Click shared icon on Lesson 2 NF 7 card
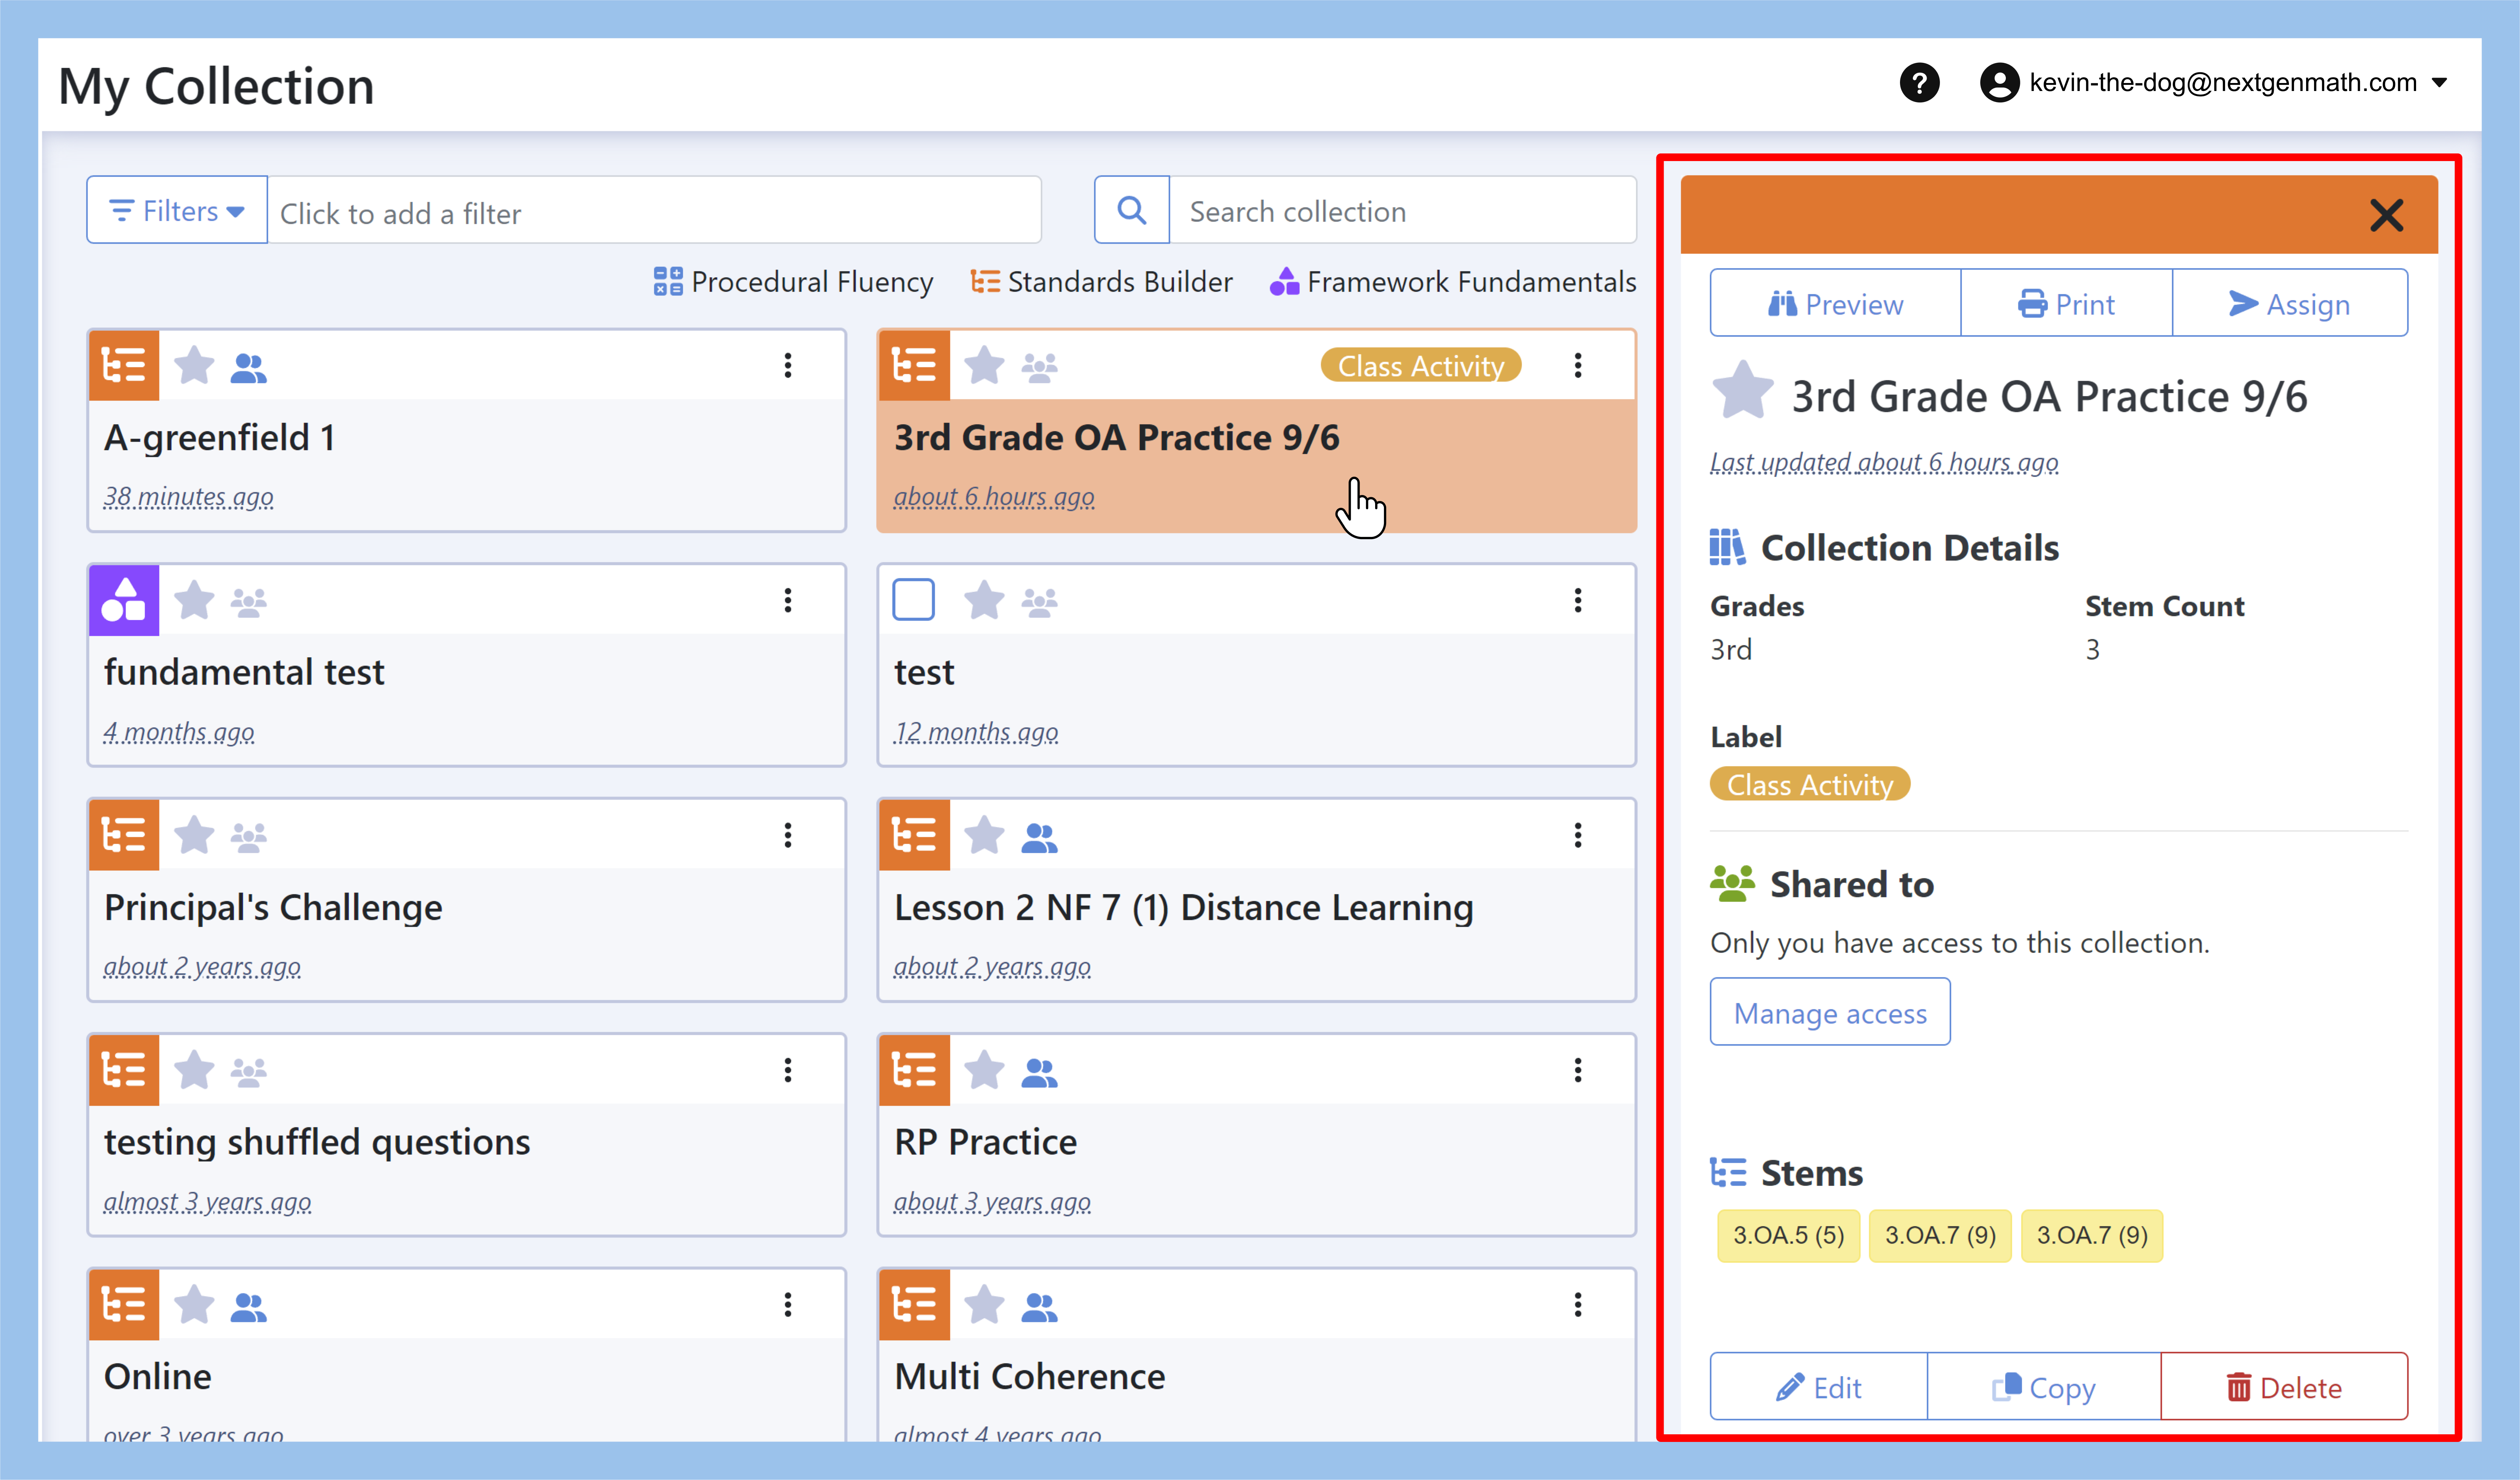The image size is (2520, 1480). [x=1039, y=838]
